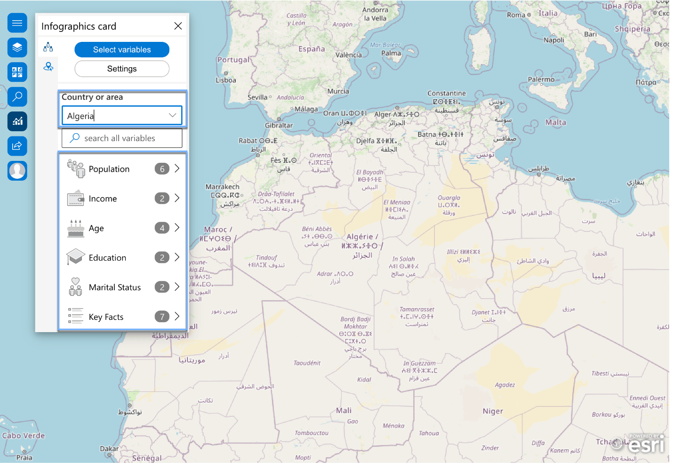Screen dimensions: 673x469
Task: Open the Country or area dropdown arrow
Action: 173,115
